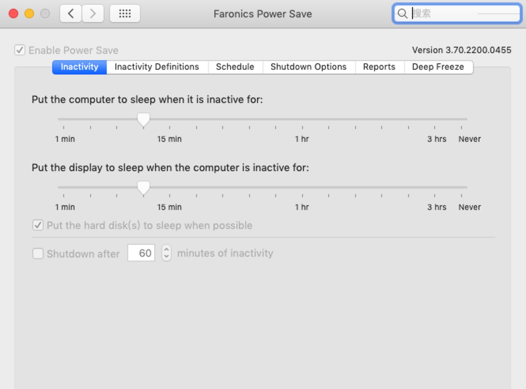Screen dimensions: 526x389
Task: Open the Shutdown Options tab
Action: click(x=308, y=67)
